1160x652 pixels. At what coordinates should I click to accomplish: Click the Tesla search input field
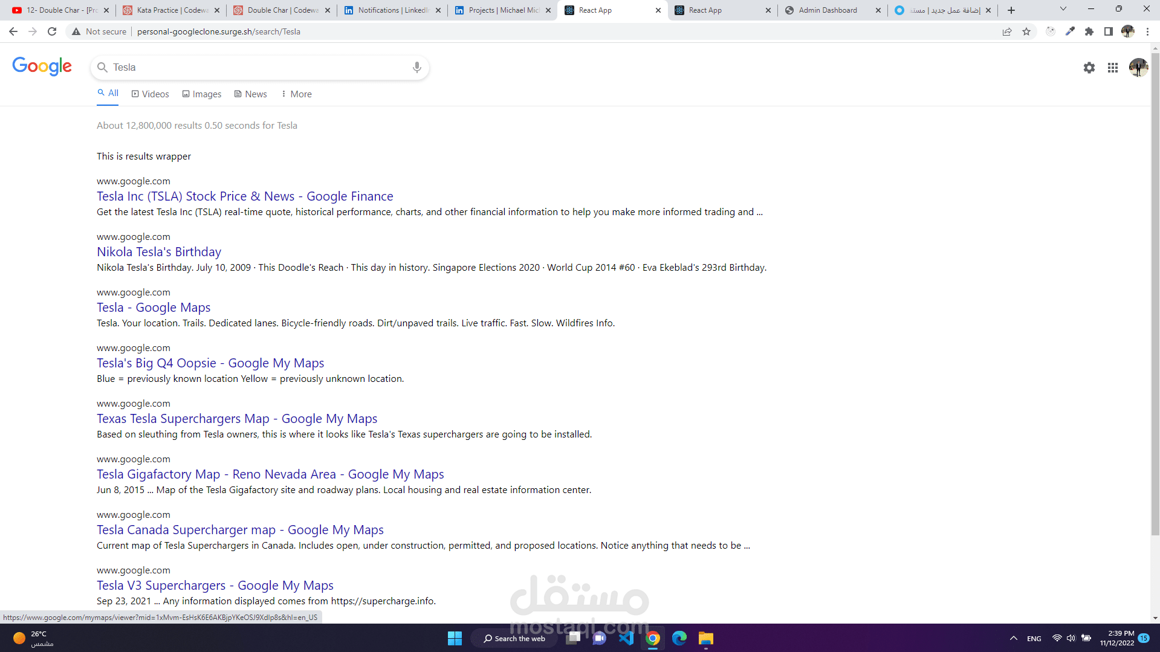260,67
